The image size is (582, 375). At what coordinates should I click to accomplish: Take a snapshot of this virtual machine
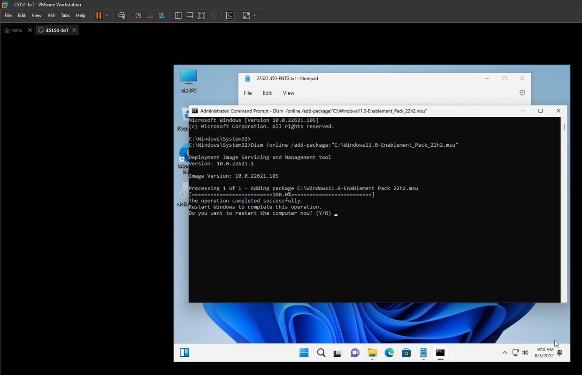pos(138,15)
